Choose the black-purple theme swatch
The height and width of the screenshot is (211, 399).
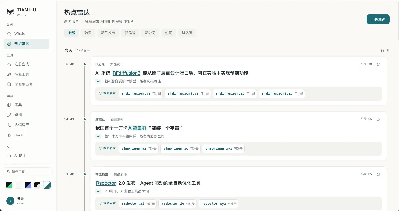[28, 185]
